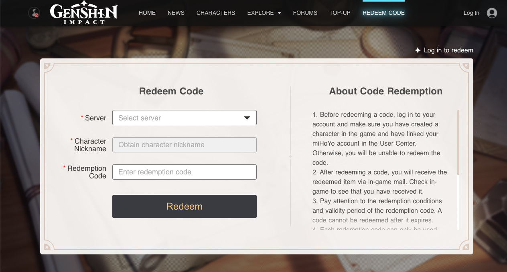Screen dimensions: 507x272
Task: Click the Log in to redeem text
Action: [448, 50]
